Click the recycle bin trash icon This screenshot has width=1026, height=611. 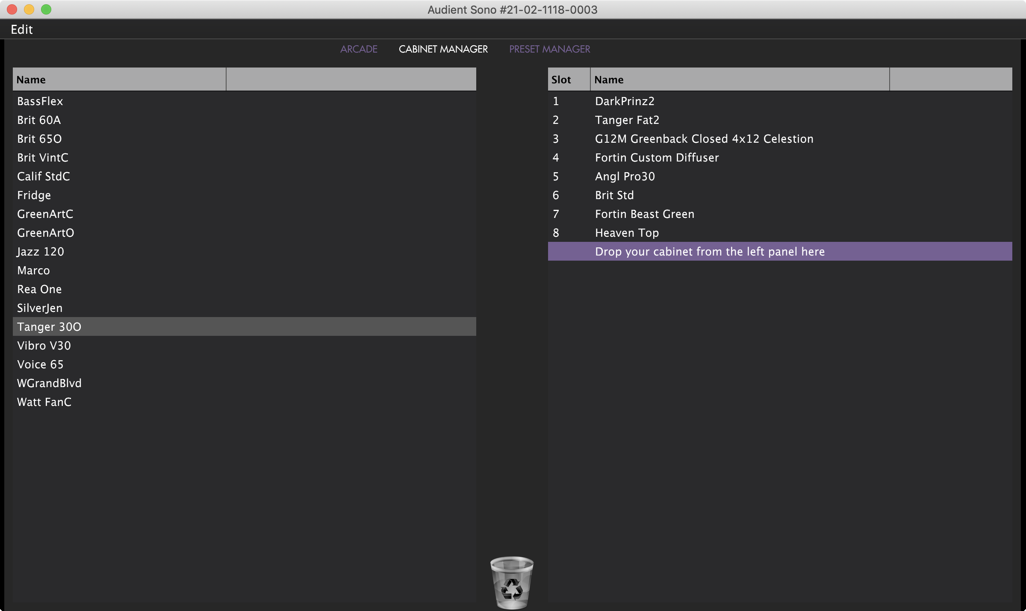[x=512, y=582]
